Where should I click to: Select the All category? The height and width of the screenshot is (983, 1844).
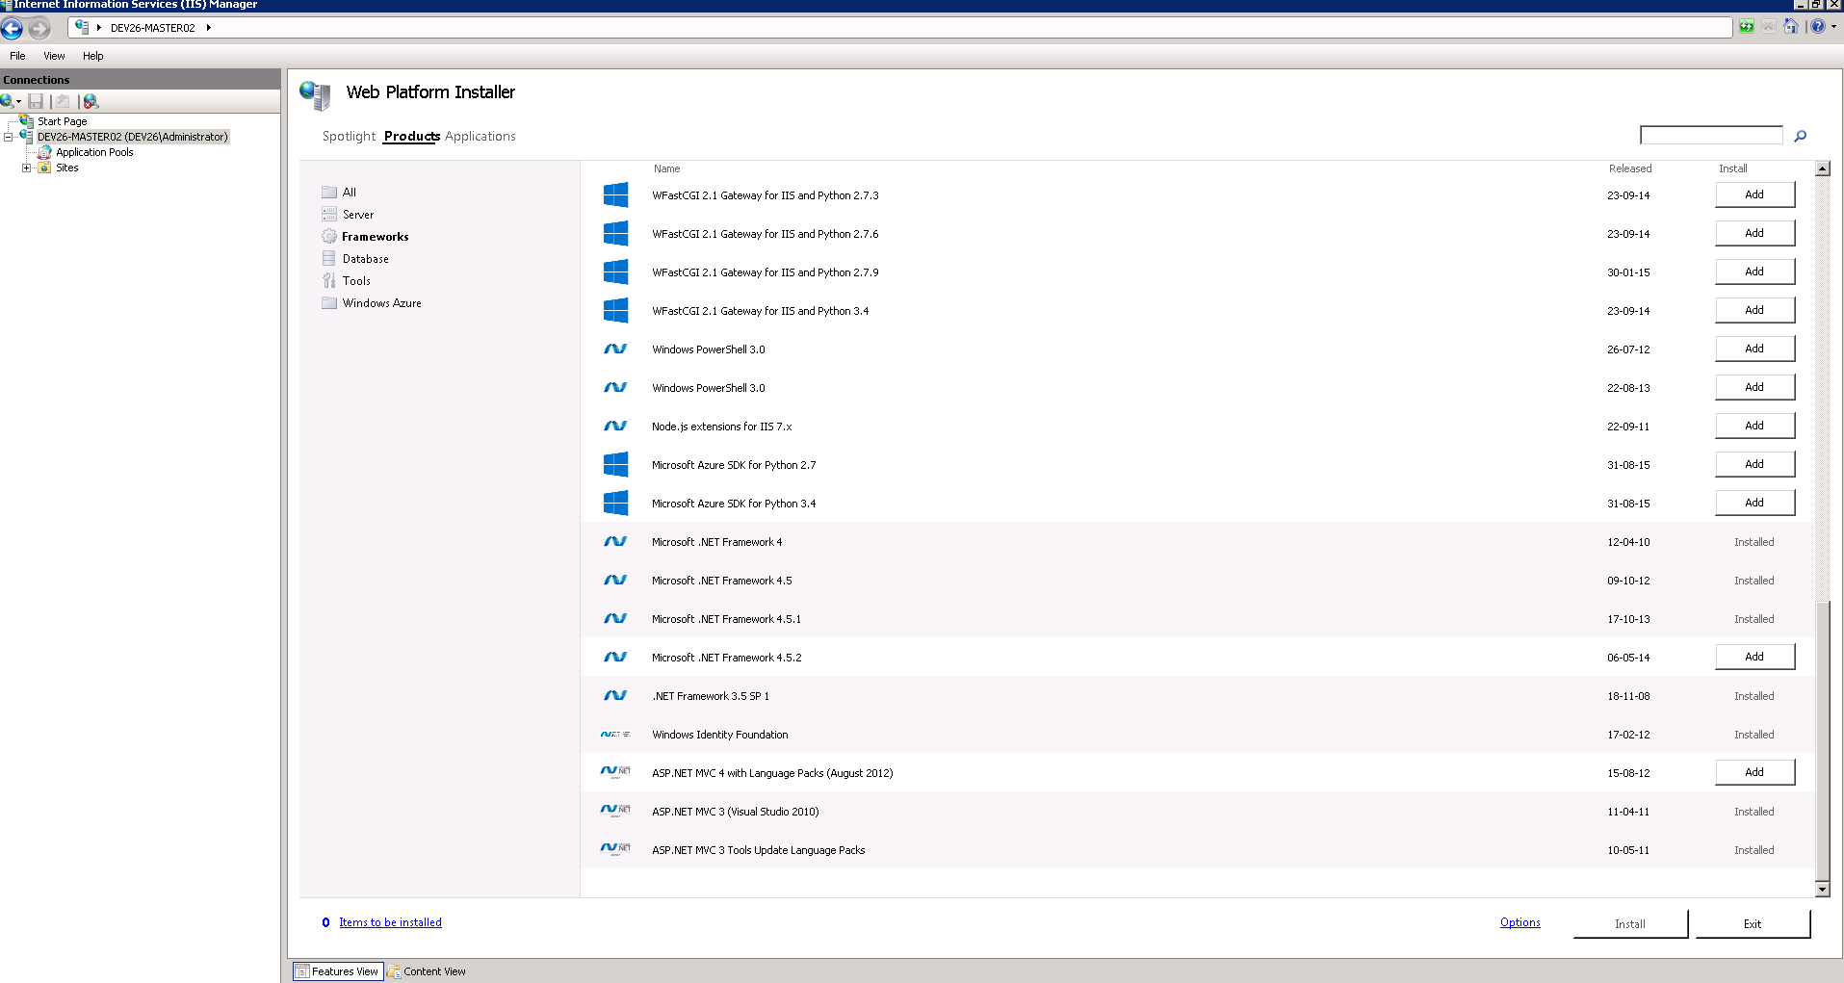[349, 193]
